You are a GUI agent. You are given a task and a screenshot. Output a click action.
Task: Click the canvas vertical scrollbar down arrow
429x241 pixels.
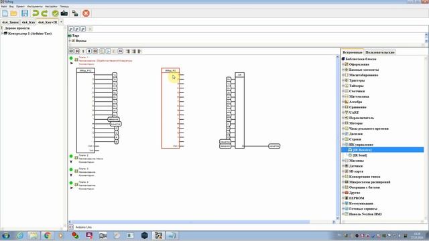[x=337, y=218]
